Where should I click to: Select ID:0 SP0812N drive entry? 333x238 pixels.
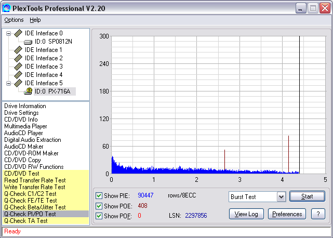pyautogui.click(x=54, y=42)
